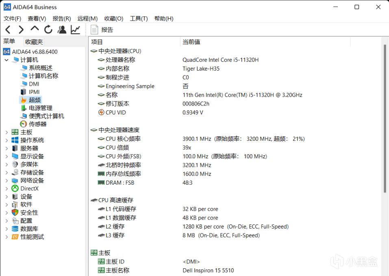Click the 配置 configuration icon
The width and height of the screenshot is (389, 276).
click(x=15, y=220)
